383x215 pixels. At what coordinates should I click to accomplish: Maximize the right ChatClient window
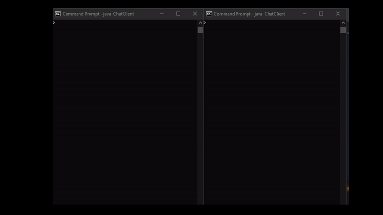tap(321, 14)
